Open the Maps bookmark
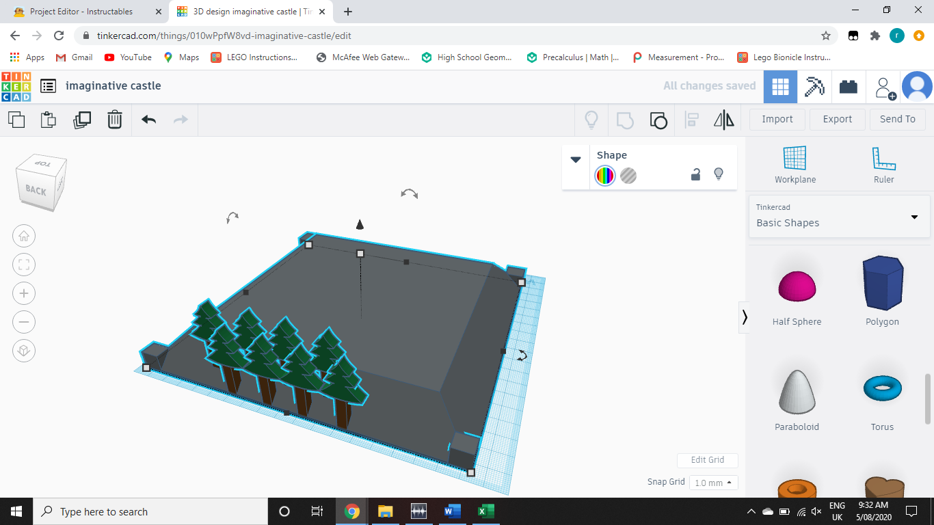This screenshot has height=525, width=934. point(182,57)
